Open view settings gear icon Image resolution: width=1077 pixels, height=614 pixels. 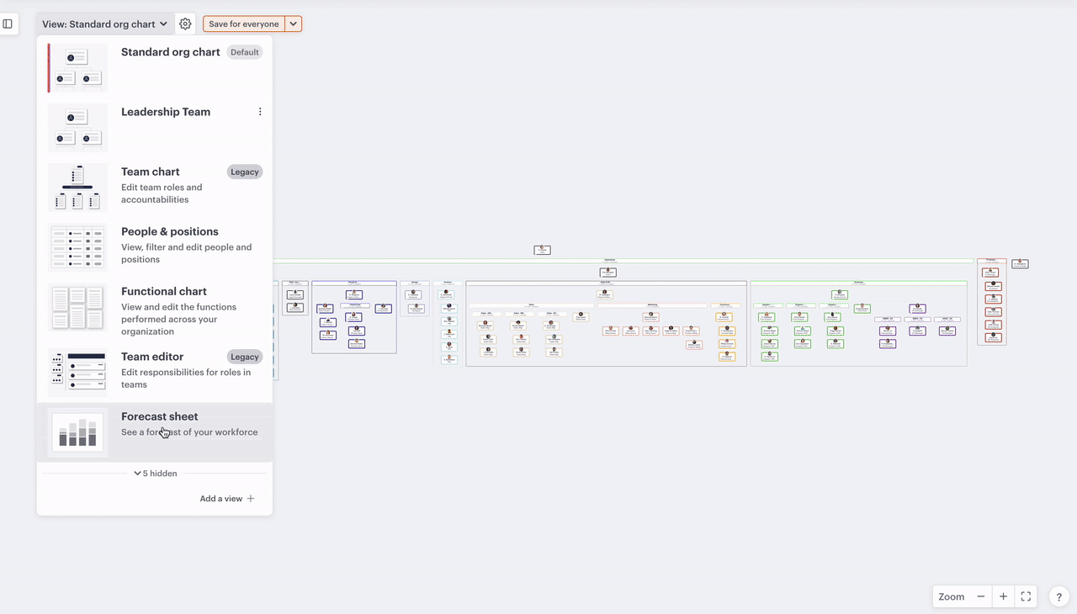tap(185, 24)
